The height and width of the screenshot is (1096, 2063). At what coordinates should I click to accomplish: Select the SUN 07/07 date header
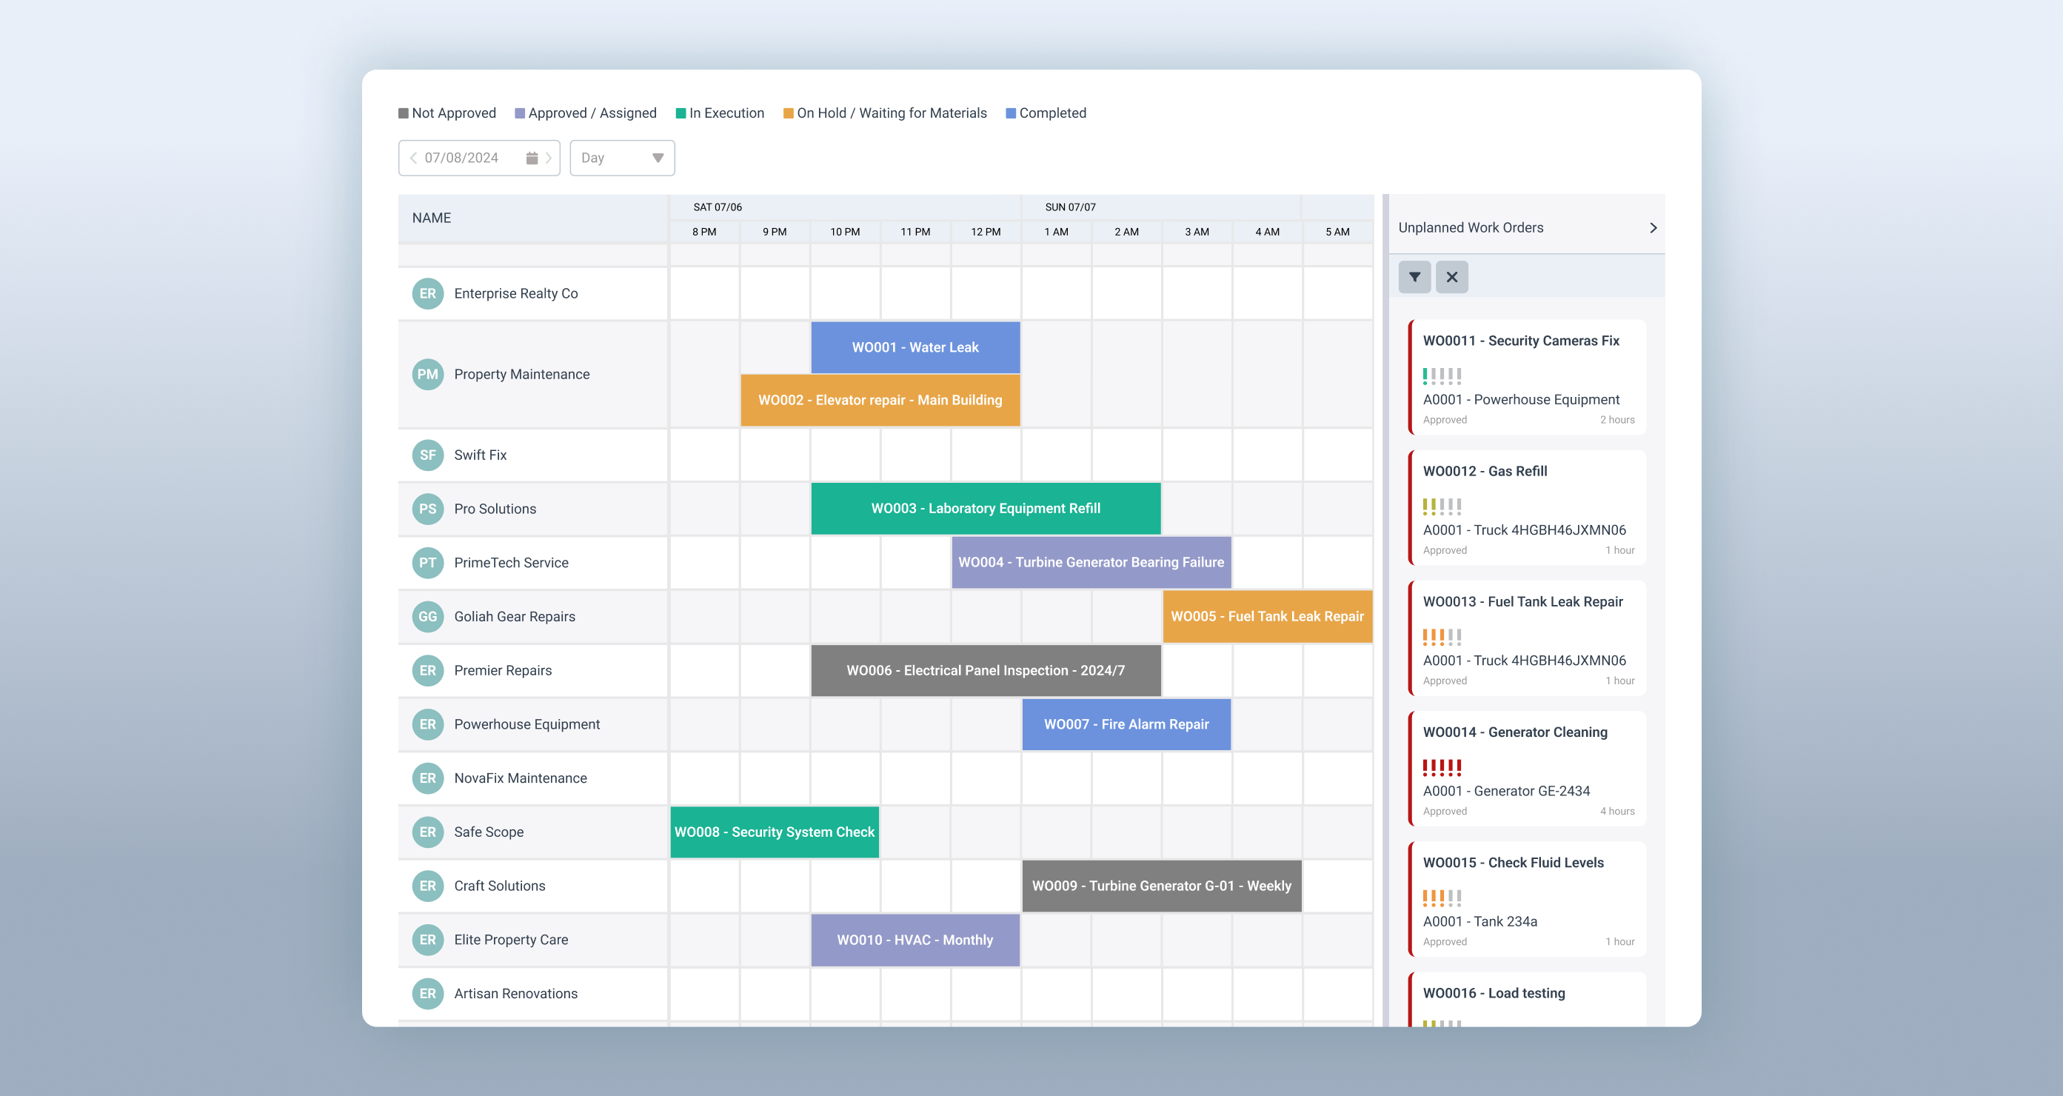[x=1070, y=207]
